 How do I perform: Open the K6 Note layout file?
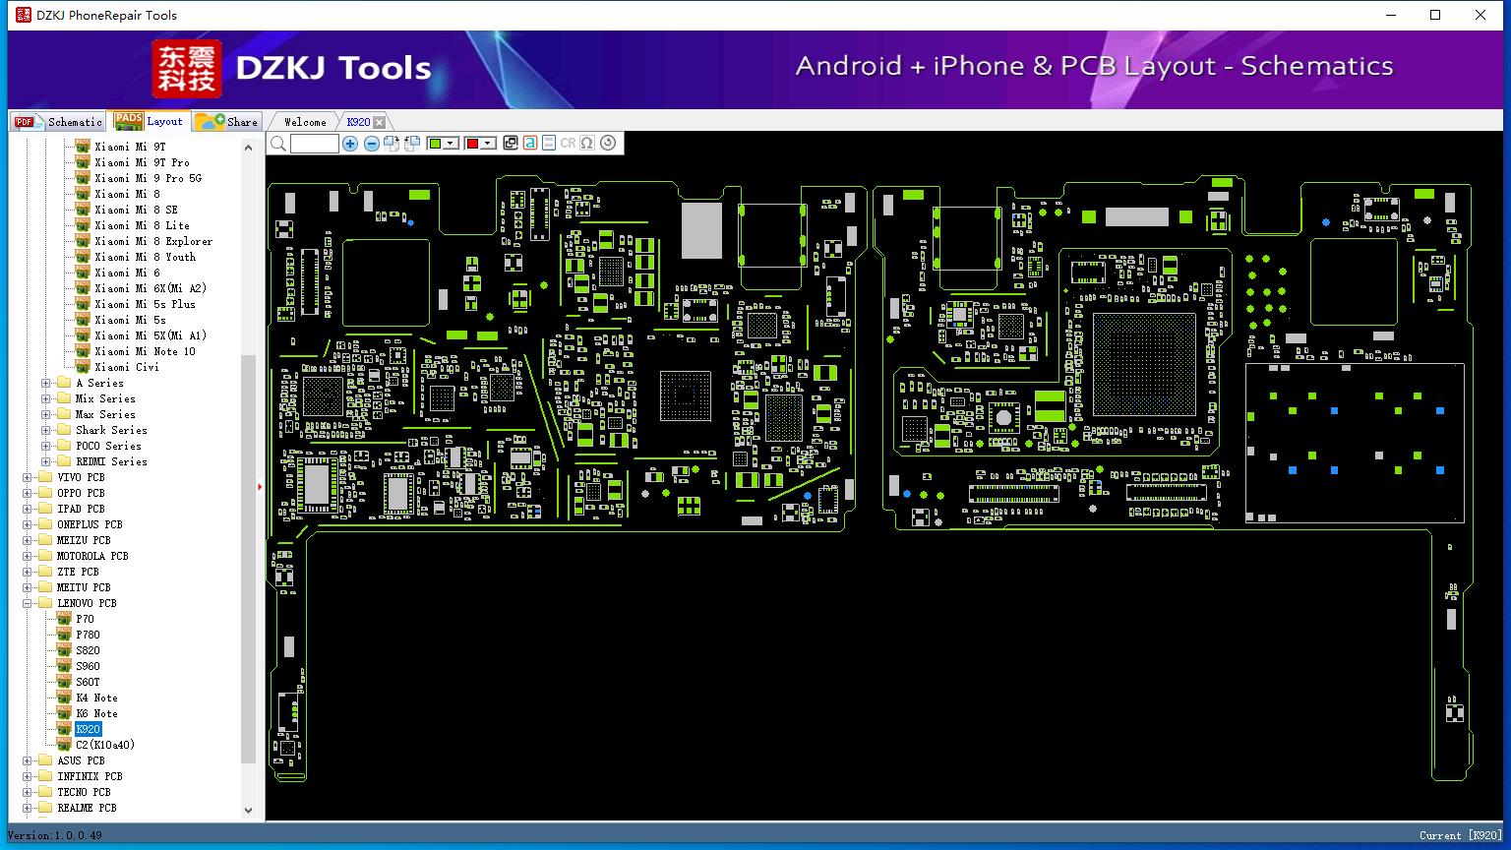point(96,713)
